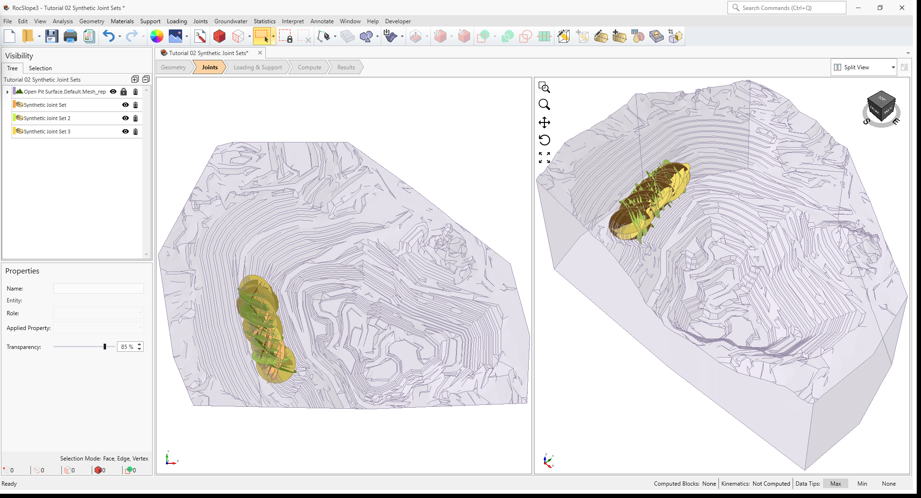921x498 pixels.
Task: Edit synthetic joint set pencil icon
Action: tap(601, 36)
